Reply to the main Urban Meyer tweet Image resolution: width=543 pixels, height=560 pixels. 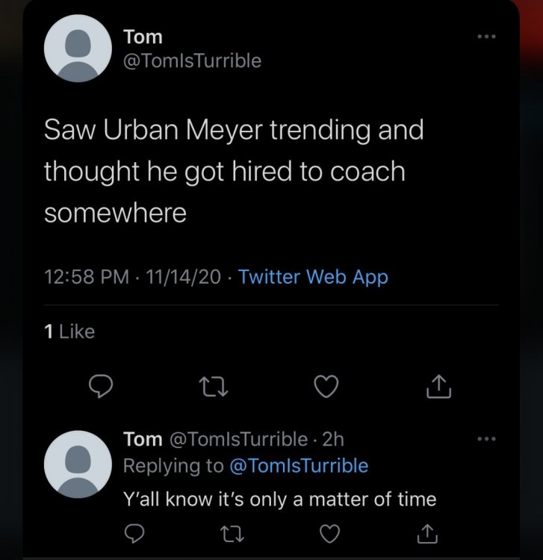[x=100, y=385]
